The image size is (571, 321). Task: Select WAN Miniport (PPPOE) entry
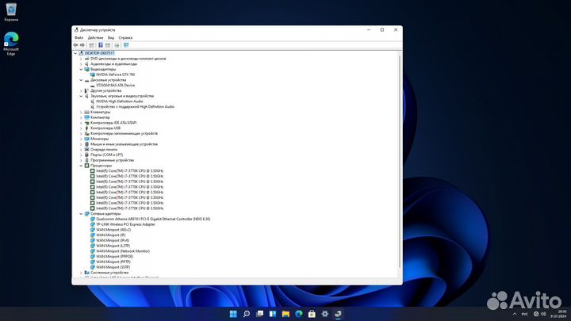coord(115,257)
